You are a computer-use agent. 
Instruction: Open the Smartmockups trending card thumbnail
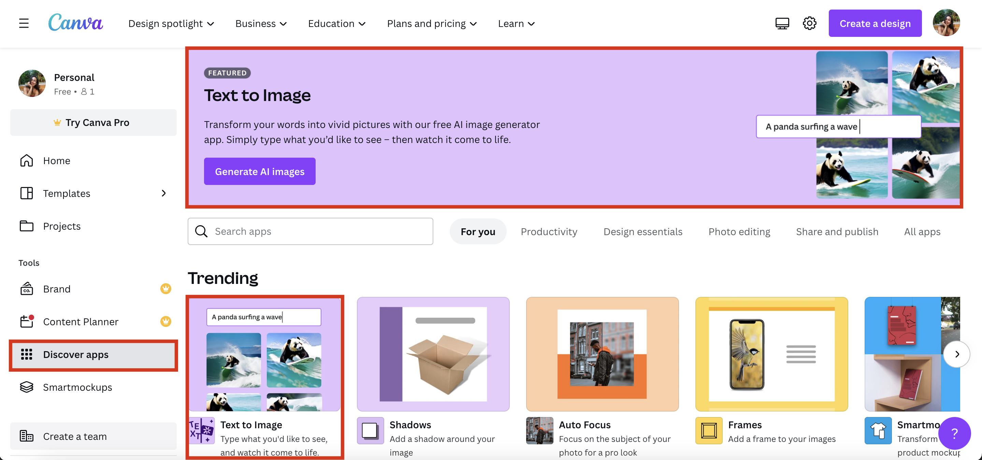pyautogui.click(x=912, y=354)
